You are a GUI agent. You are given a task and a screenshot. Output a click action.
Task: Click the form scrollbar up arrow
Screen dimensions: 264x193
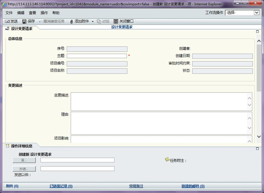[259, 41]
